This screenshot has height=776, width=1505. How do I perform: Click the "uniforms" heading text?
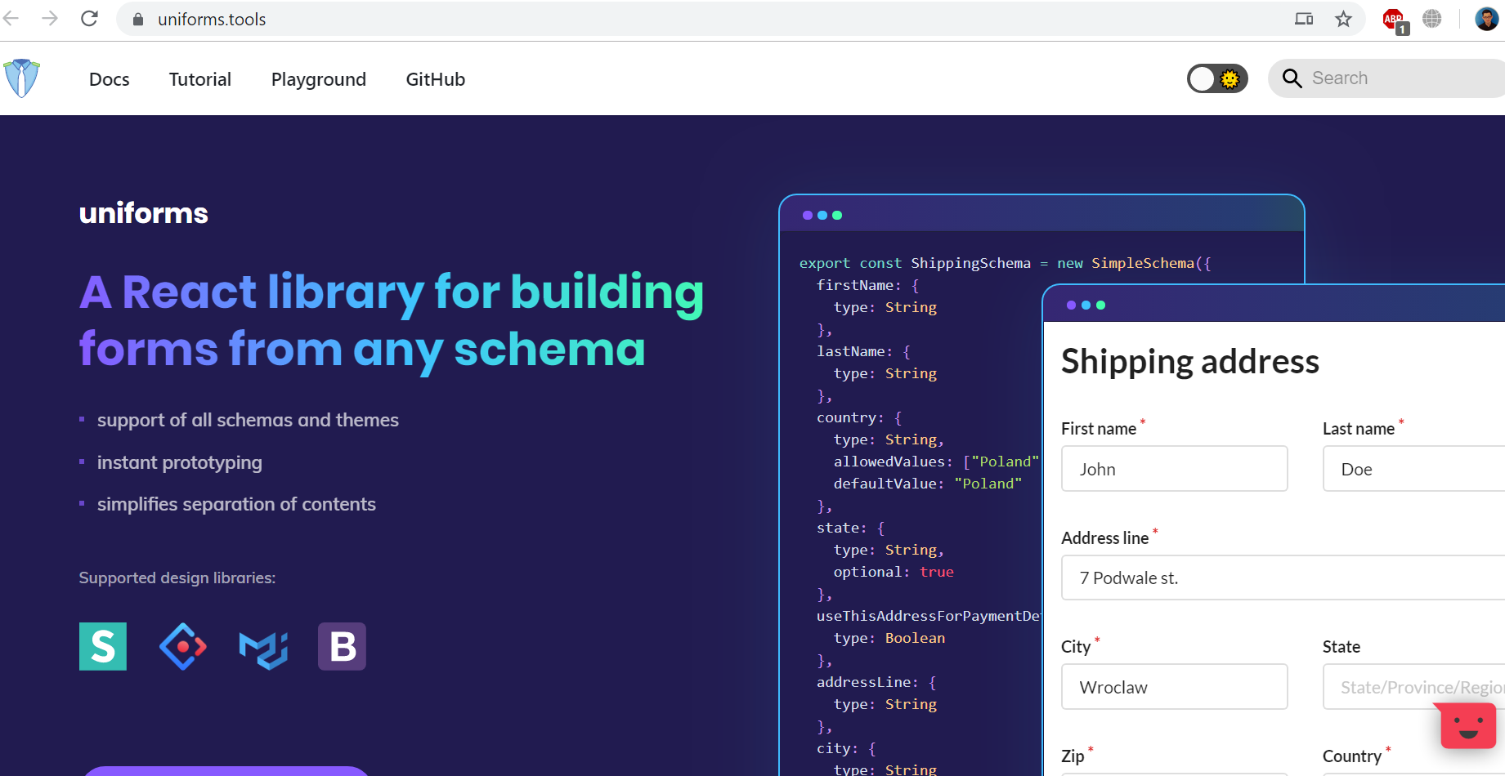click(144, 213)
